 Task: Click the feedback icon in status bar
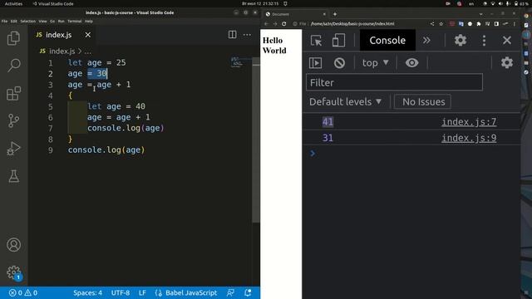click(230, 293)
